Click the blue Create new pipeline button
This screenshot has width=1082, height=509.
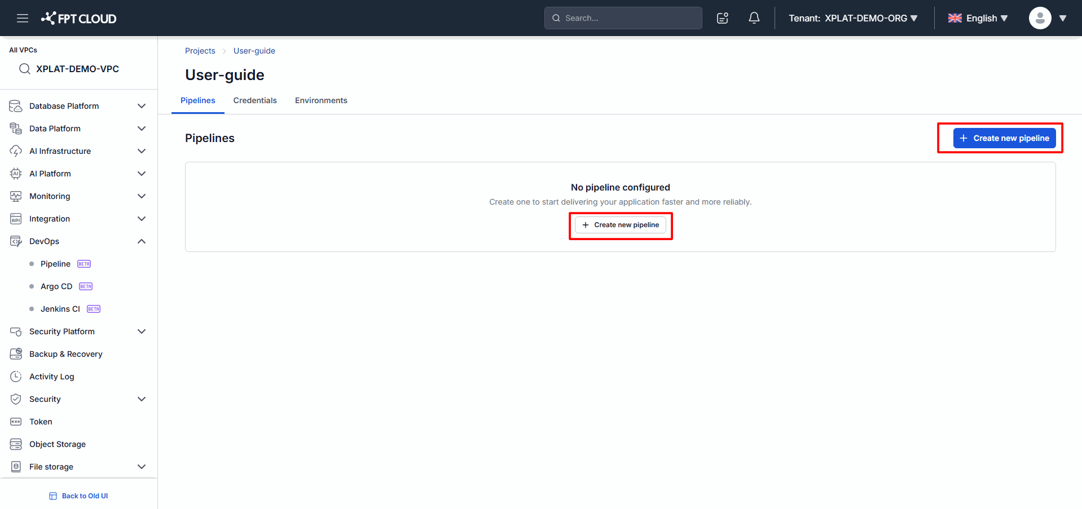[x=1004, y=138]
